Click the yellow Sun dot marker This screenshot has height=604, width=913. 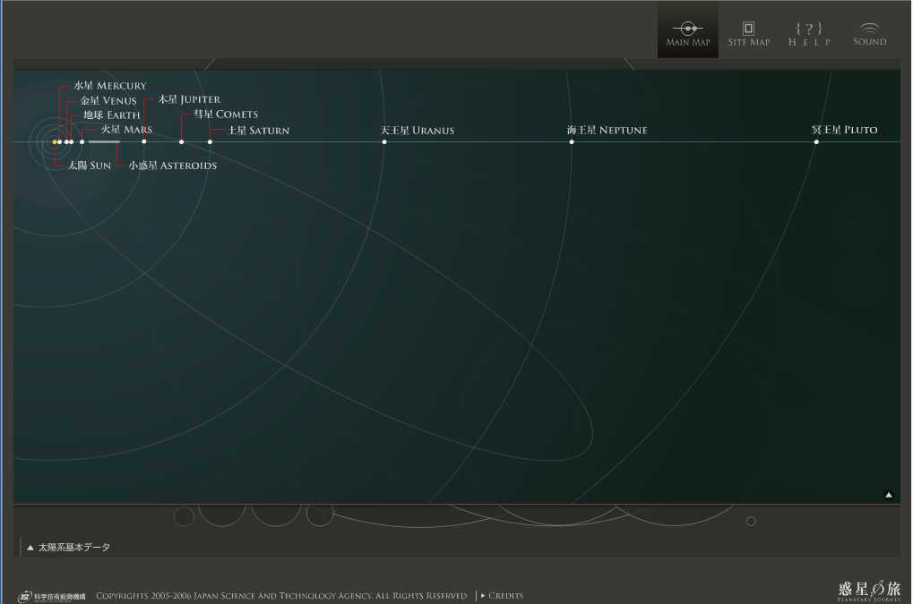pyautogui.click(x=55, y=142)
